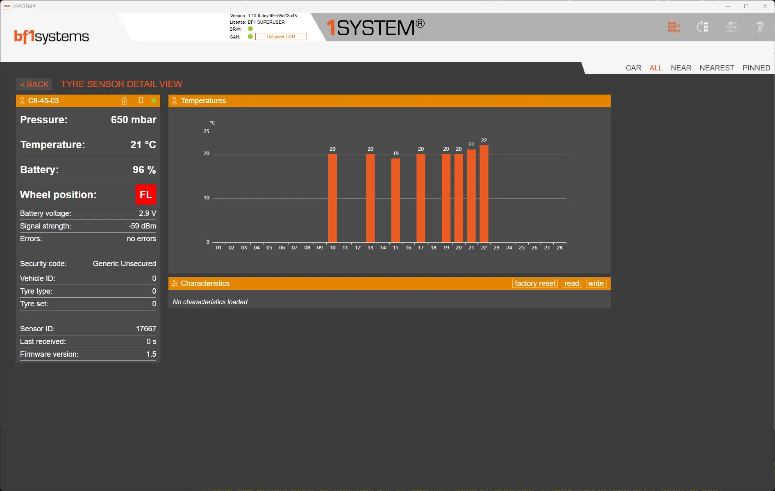Go back using the BACK button
Image resolution: width=775 pixels, height=491 pixels.
tap(34, 84)
